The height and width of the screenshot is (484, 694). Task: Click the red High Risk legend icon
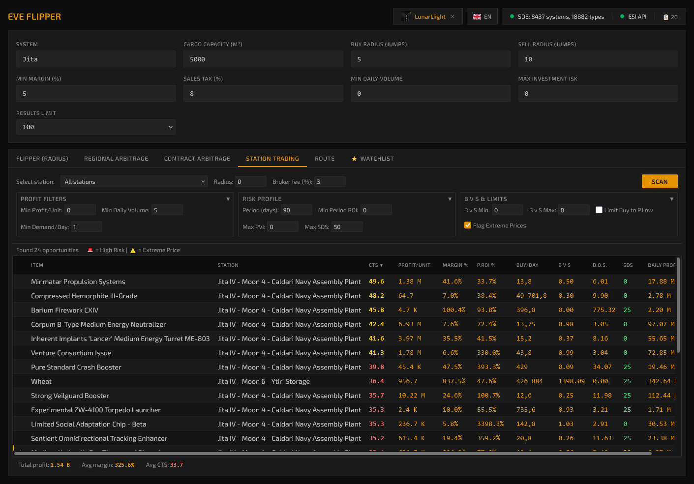tap(90, 250)
